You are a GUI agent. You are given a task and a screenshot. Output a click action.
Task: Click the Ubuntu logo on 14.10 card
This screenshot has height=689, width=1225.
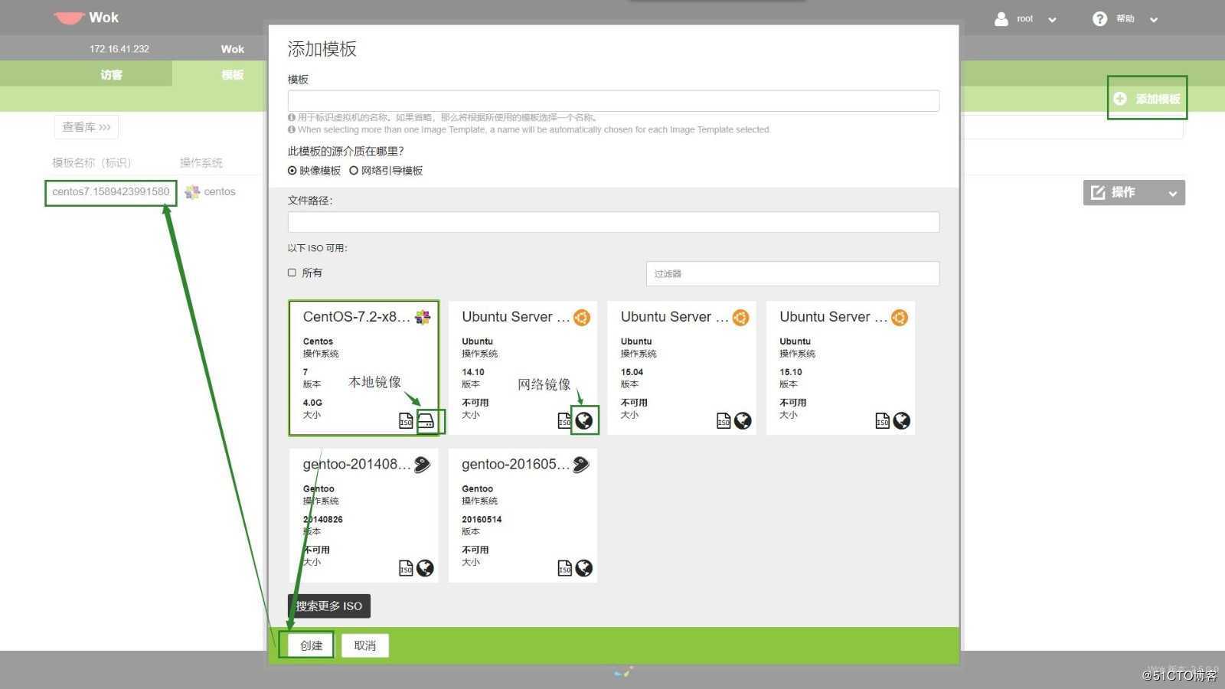(582, 317)
